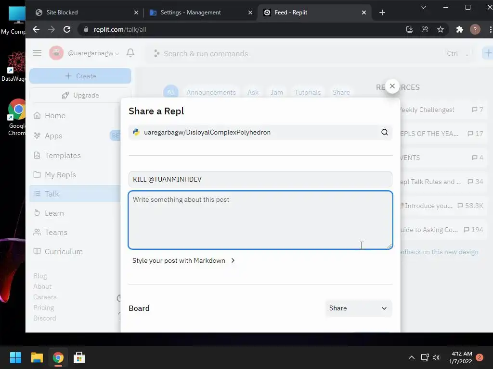The height and width of the screenshot is (369, 493).
Task: Open the Pricing footer link
Action: [x=43, y=307]
